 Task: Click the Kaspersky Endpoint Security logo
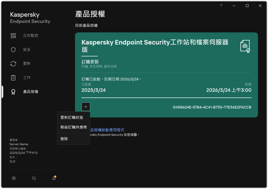pyautogui.click(x=30, y=17)
